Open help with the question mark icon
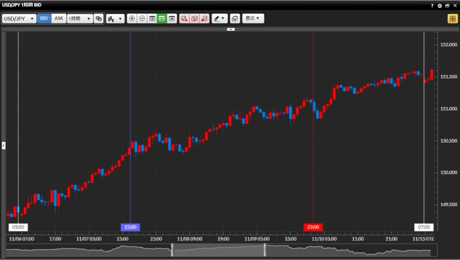 432,5
